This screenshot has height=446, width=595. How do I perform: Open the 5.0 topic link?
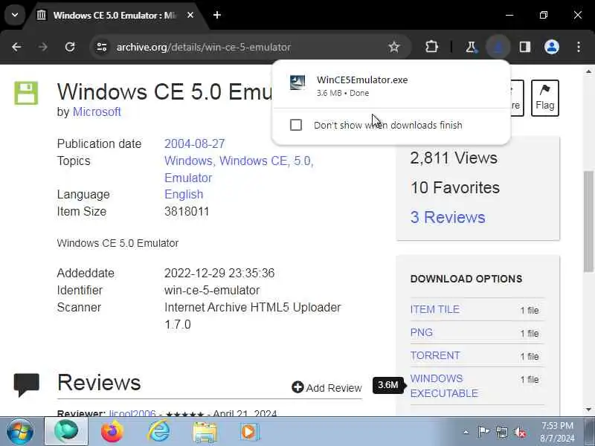coord(303,161)
